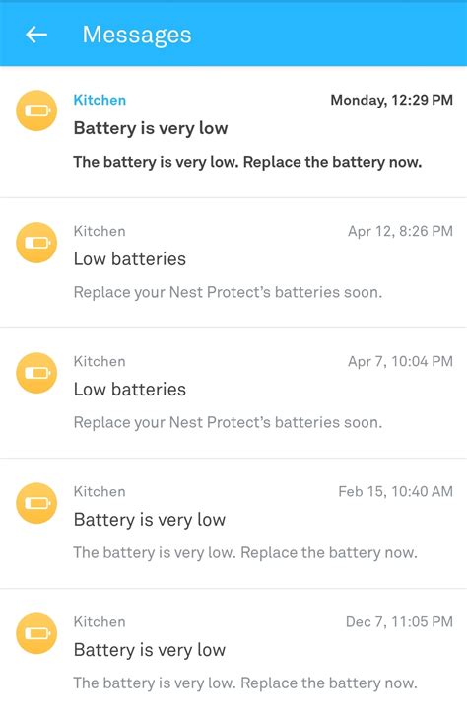The image size is (467, 719).
Task: Tap battery icon for Apr 12 message
Action: (36, 243)
